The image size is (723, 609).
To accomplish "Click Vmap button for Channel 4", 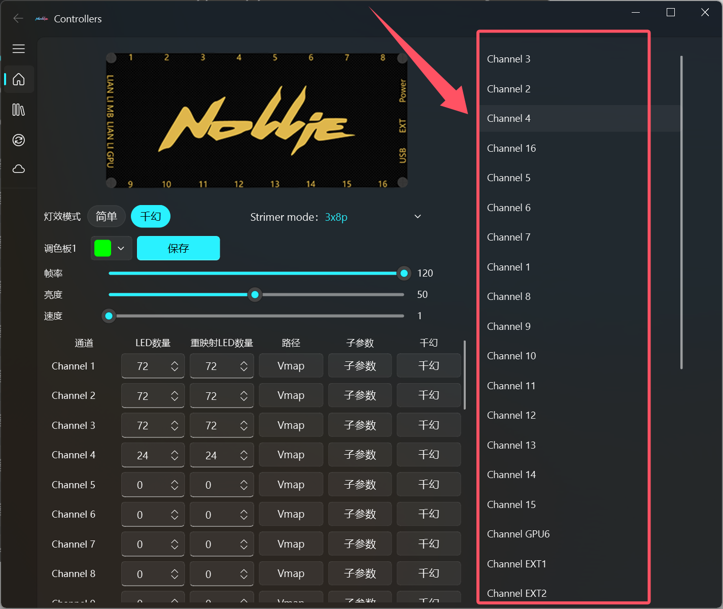I will (291, 455).
